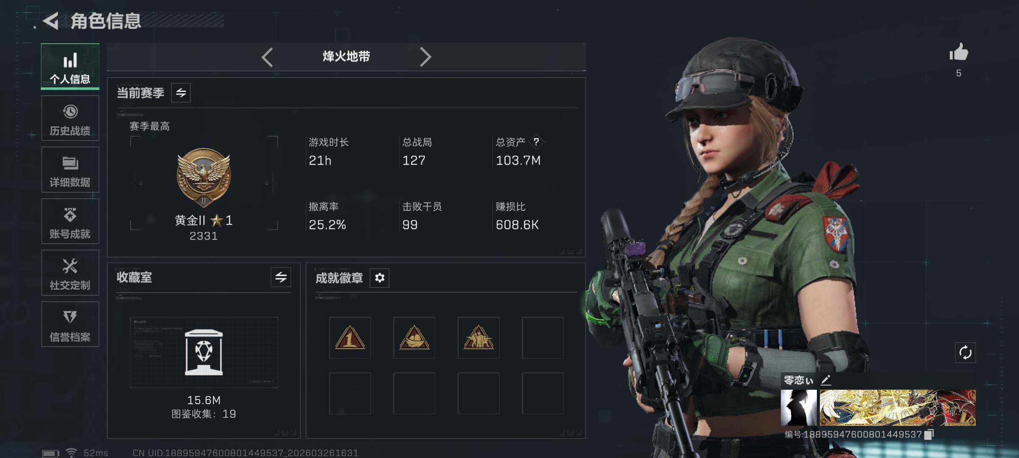Open the 收藏室 trophy display case

pos(204,352)
